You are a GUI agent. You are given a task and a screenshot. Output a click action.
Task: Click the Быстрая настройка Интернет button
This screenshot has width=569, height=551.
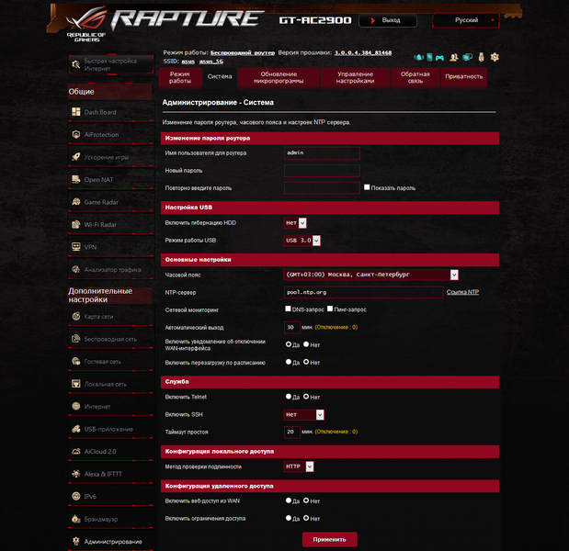tap(111, 64)
